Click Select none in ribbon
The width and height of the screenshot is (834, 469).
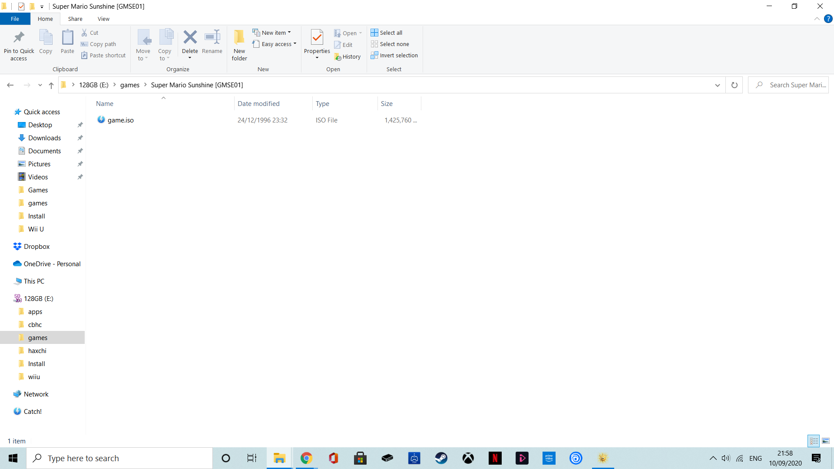pyautogui.click(x=390, y=44)
